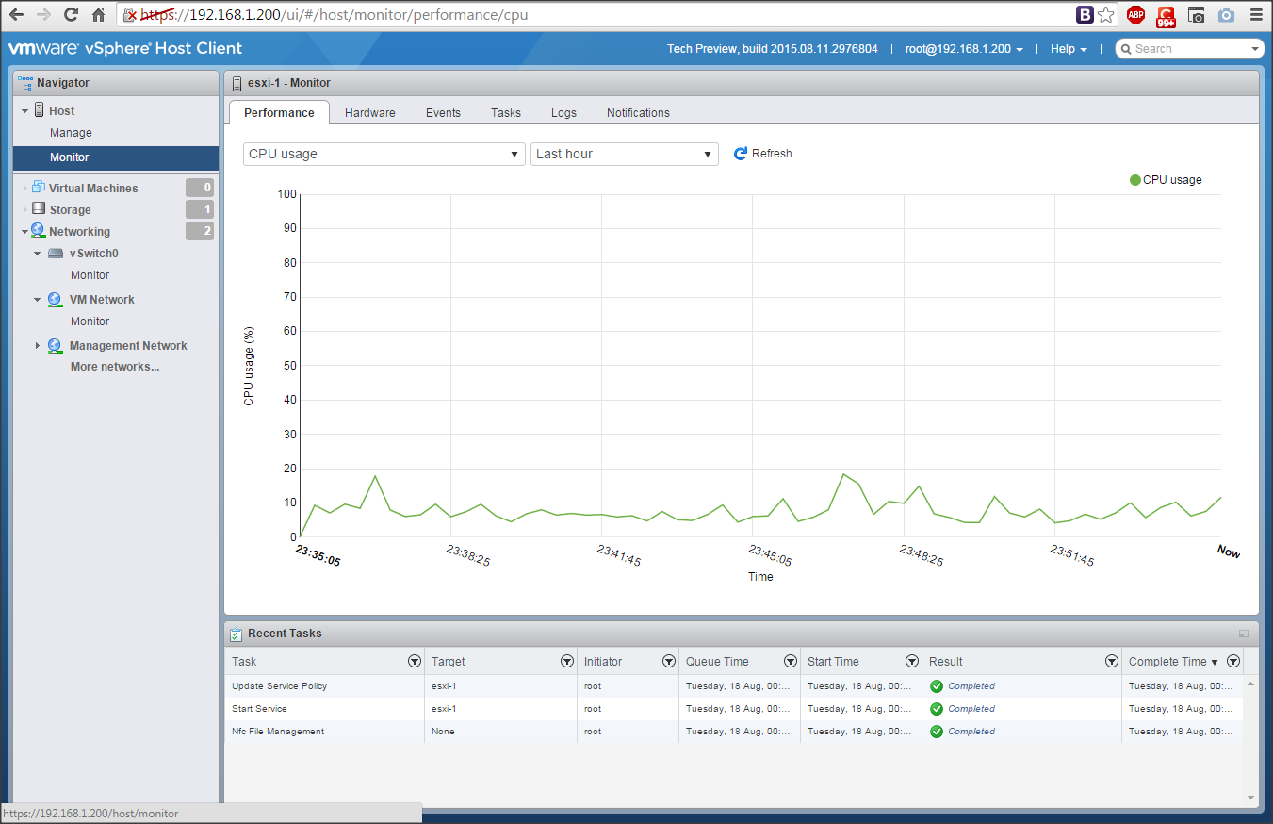This screenshot has width=1273, height=824.
Task: Click the Refresh icon above the chart
Action: click(741, 154)
